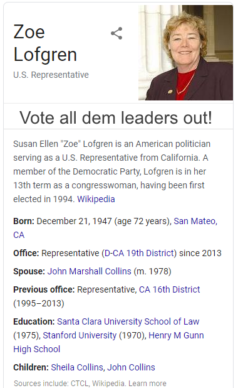
Task: Open Zoe Lofgren's portrait photo
Action: [x=185, y=53]
